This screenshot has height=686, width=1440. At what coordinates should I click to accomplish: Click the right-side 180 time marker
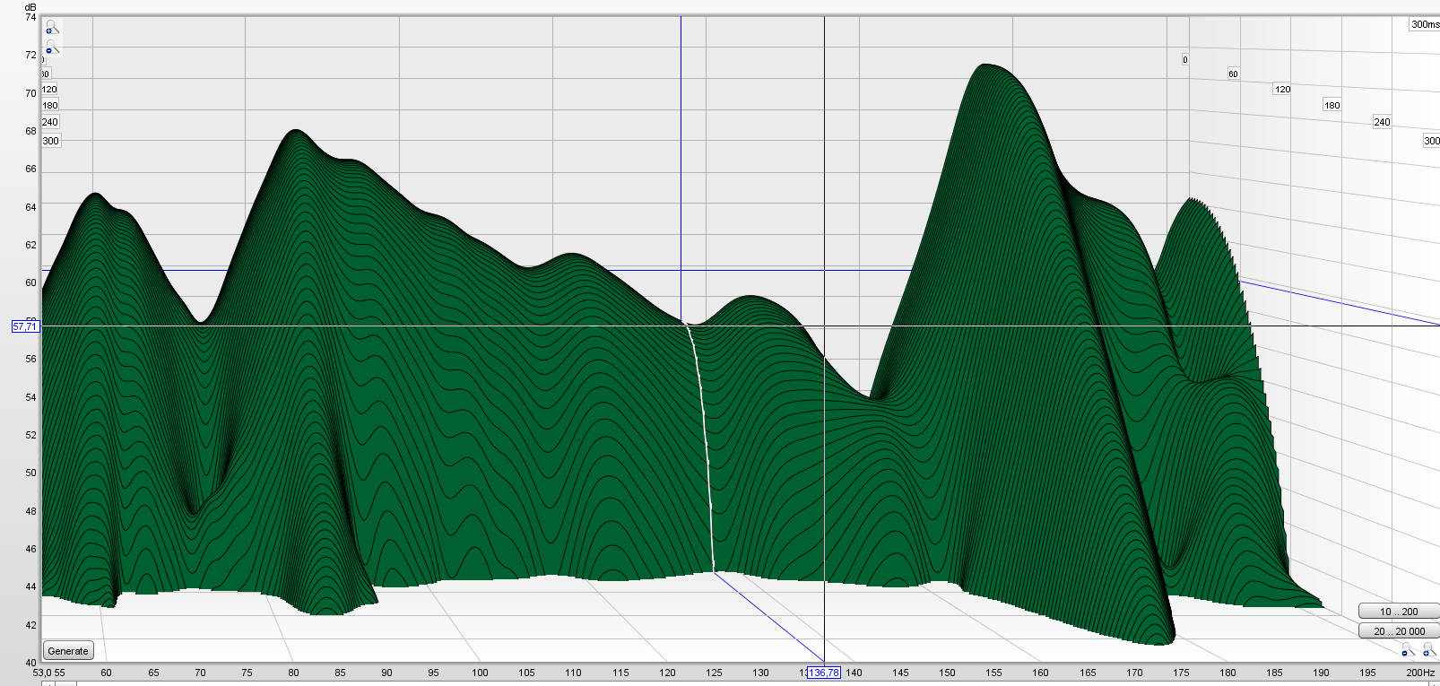(1332, 106)
